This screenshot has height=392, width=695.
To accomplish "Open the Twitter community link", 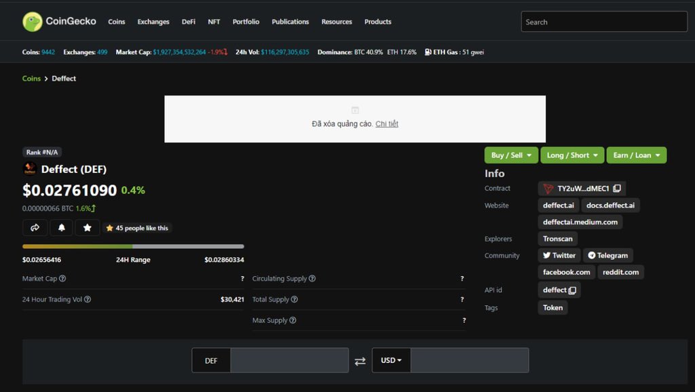I will (x=559, y=255).
